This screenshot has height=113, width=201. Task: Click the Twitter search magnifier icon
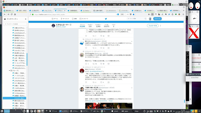[x=145, y=19]
